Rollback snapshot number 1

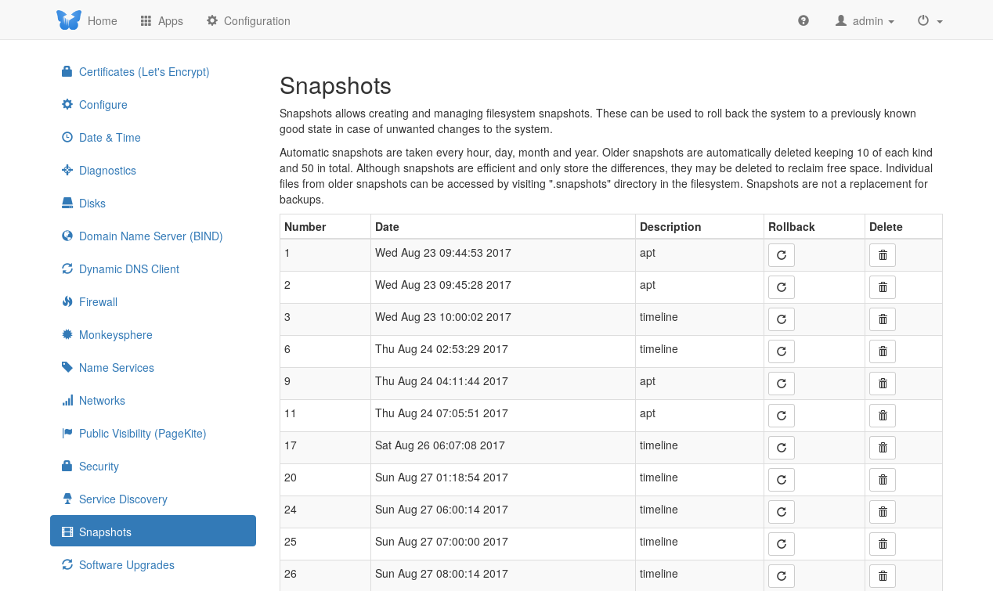click(x=781, y=255)
